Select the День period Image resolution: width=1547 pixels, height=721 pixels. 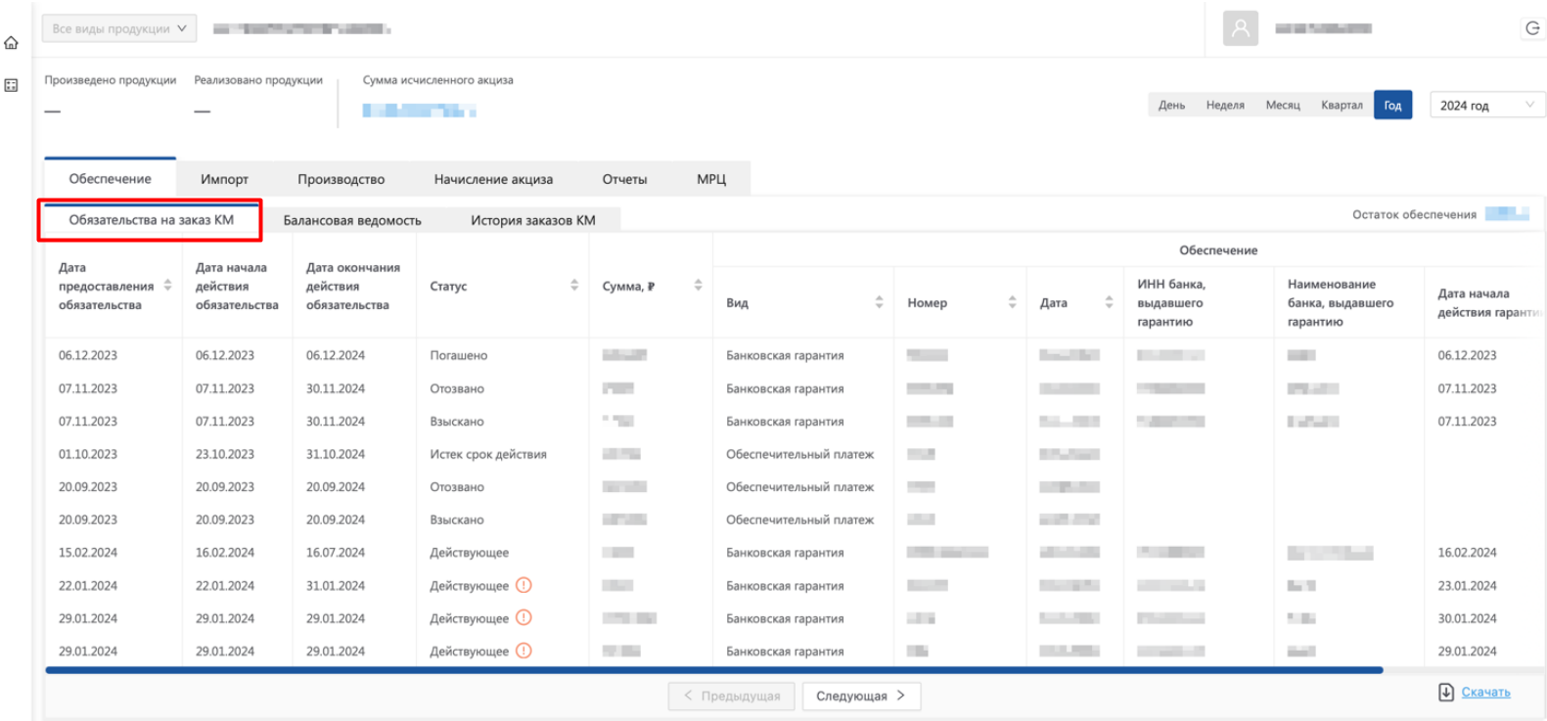pos(1171,105)
